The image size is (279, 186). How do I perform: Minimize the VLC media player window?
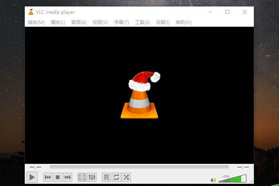click(x=210, y=12)
